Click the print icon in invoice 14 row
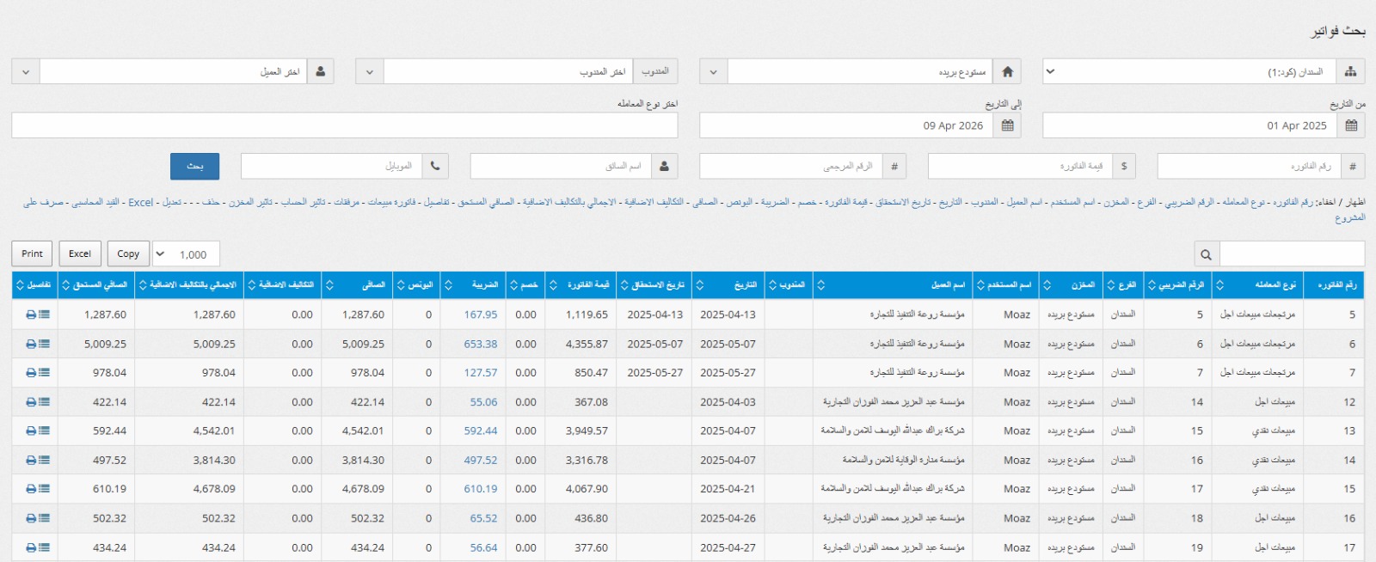 [x=31, y=461]
